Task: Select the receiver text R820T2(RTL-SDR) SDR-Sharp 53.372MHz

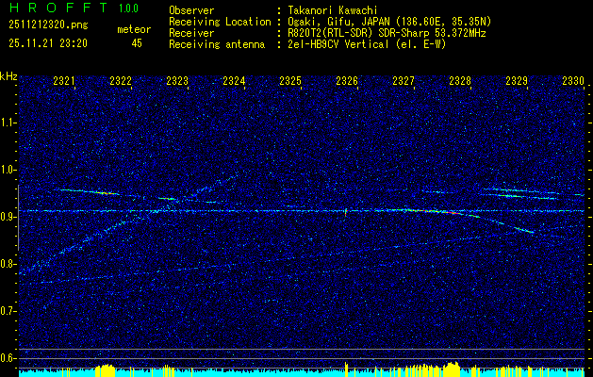Action: click(387, 33)
